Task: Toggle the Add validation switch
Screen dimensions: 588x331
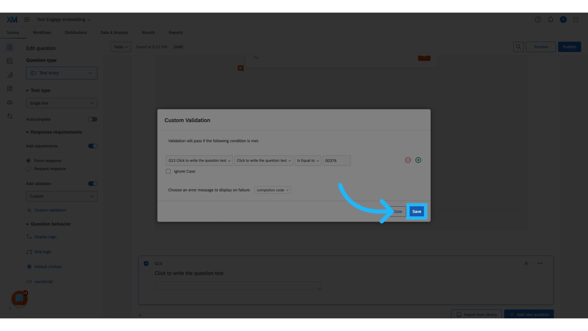Action: tap(92, 184)
